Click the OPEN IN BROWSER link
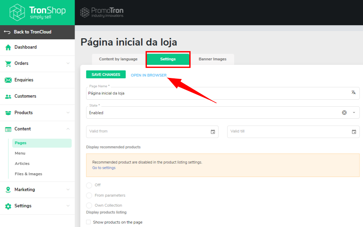The height and width of the screenshot is (227, 363). [x=149, y=75]
